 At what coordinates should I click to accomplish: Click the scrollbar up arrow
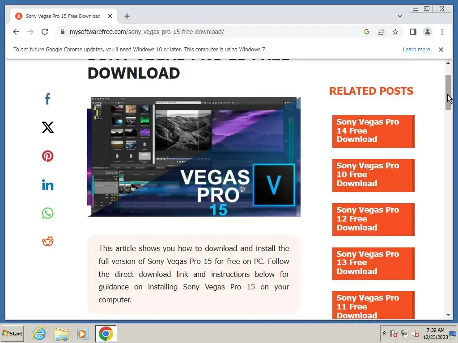coord(448,63)
